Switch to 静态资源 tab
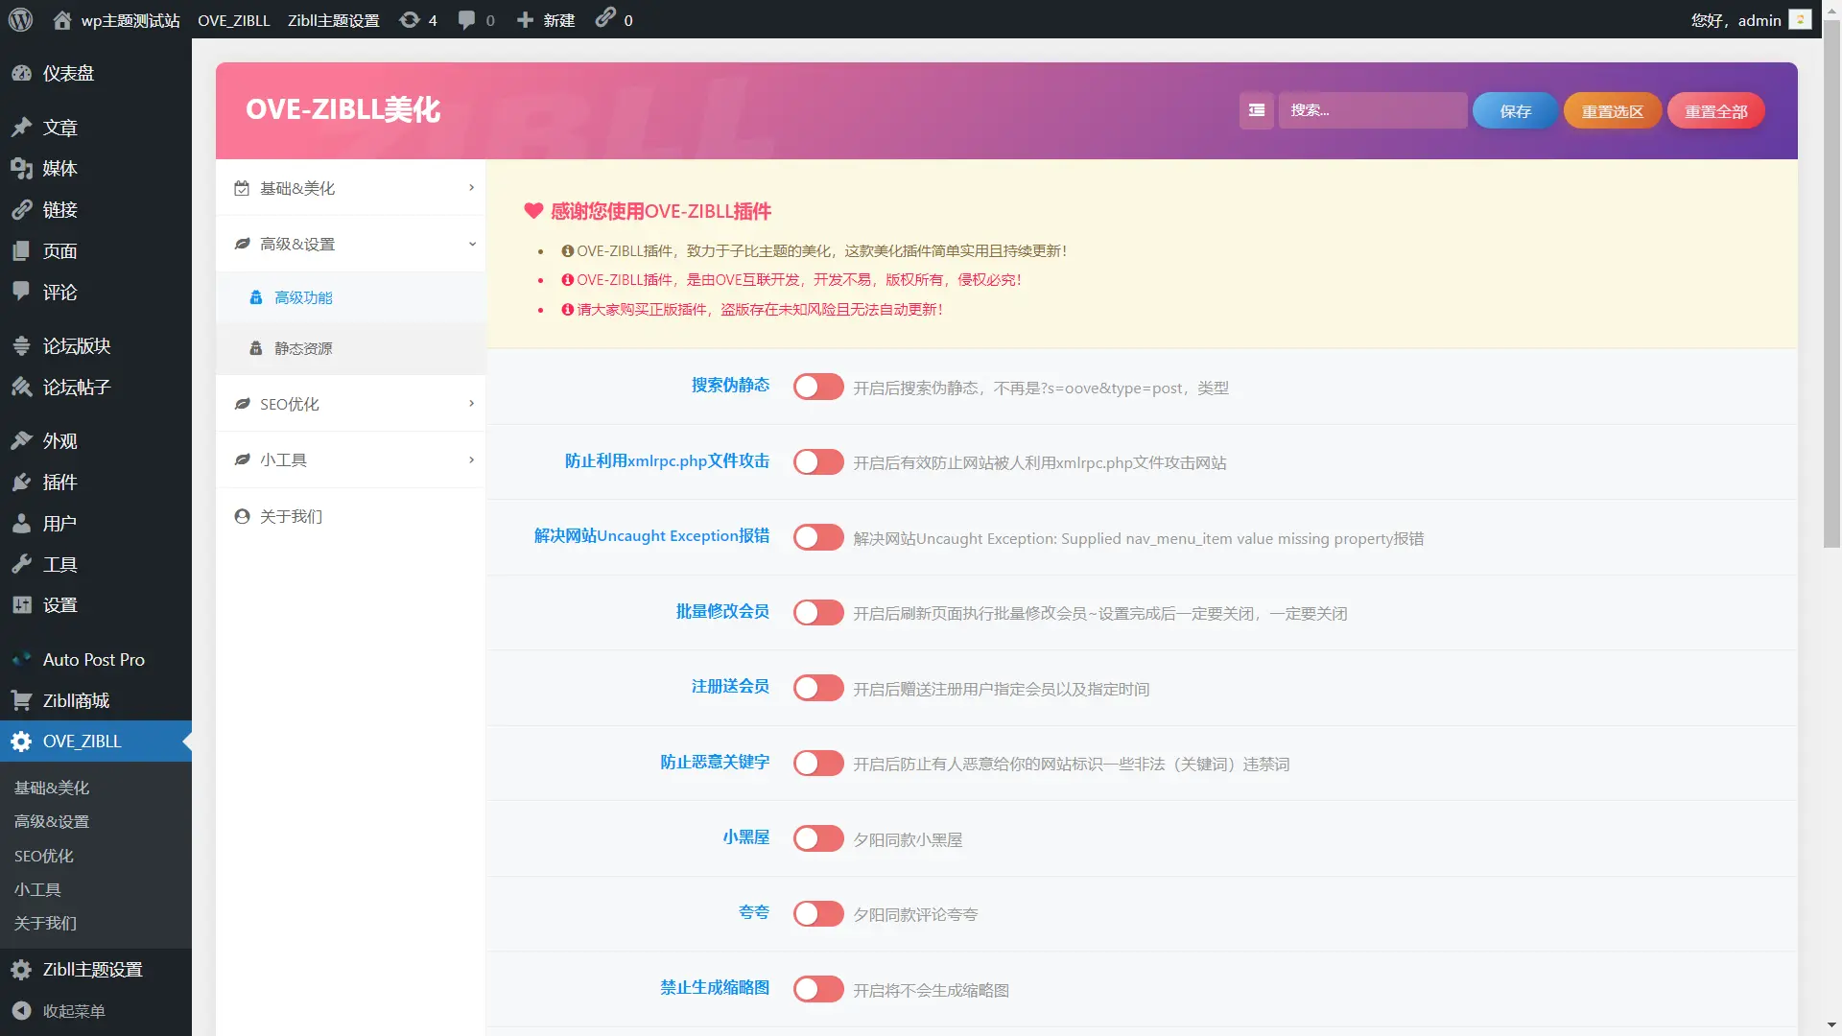The width and height of the screenshot is (1842, 1036). (x=304, y=348)
